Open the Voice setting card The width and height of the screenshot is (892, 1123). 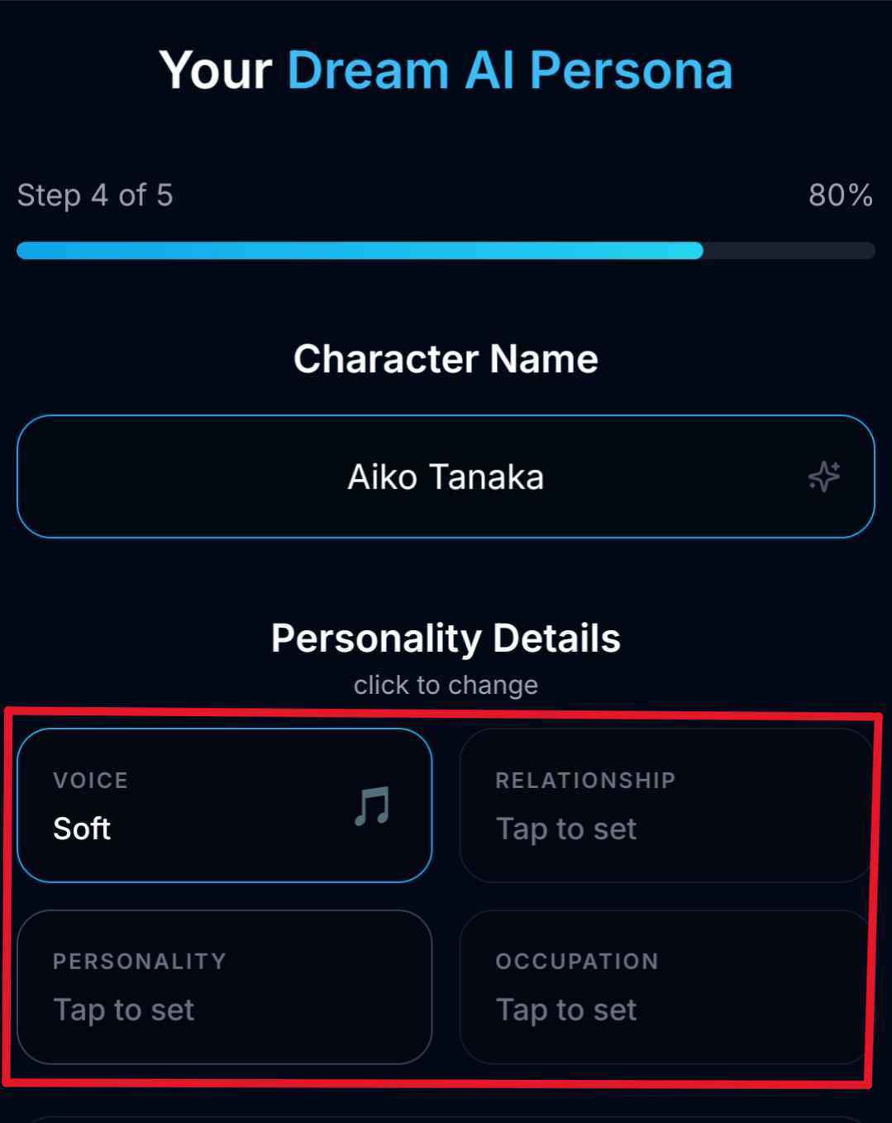click(x=224, y=805)
